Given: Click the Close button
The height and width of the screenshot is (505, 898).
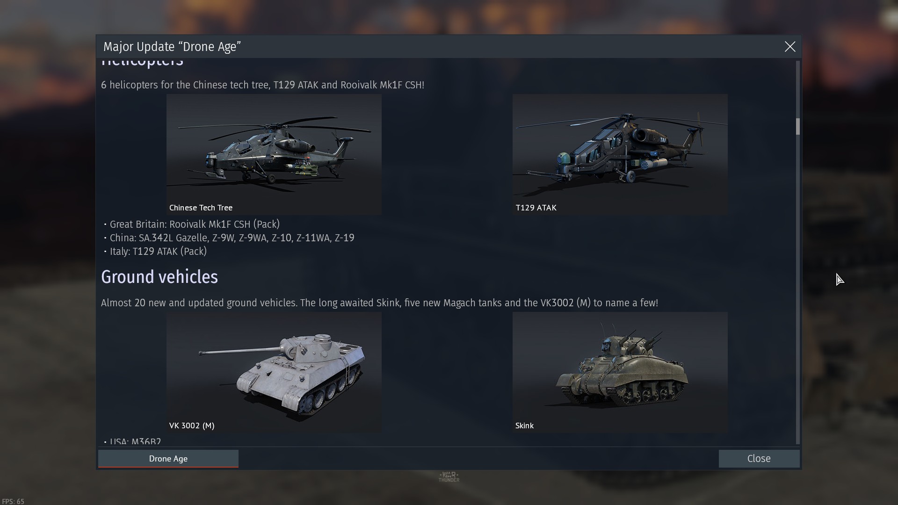Looking at the screenshot, I should click(759, 459).
